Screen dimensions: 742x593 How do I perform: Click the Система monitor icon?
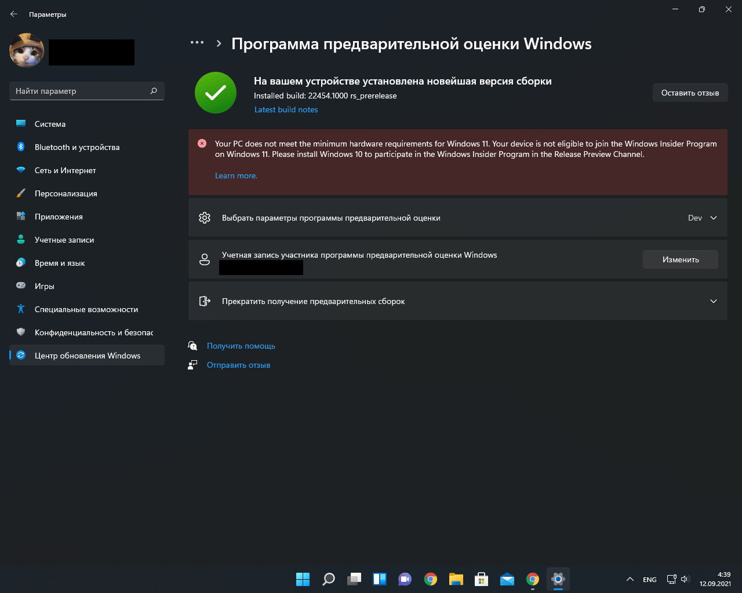click(21, 124)
